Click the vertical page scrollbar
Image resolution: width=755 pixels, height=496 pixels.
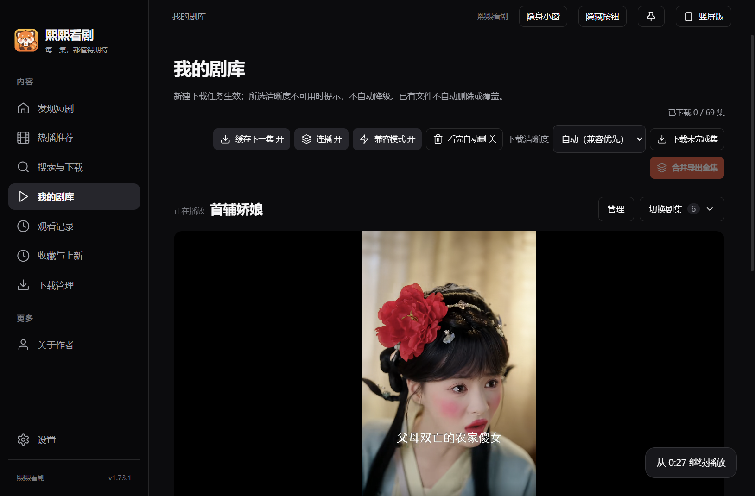pos(752,153)
